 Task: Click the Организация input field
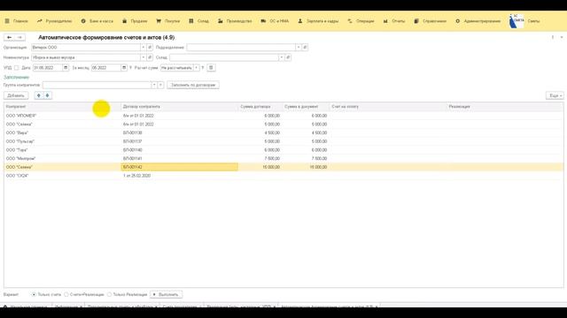click(x=86, y=47)
